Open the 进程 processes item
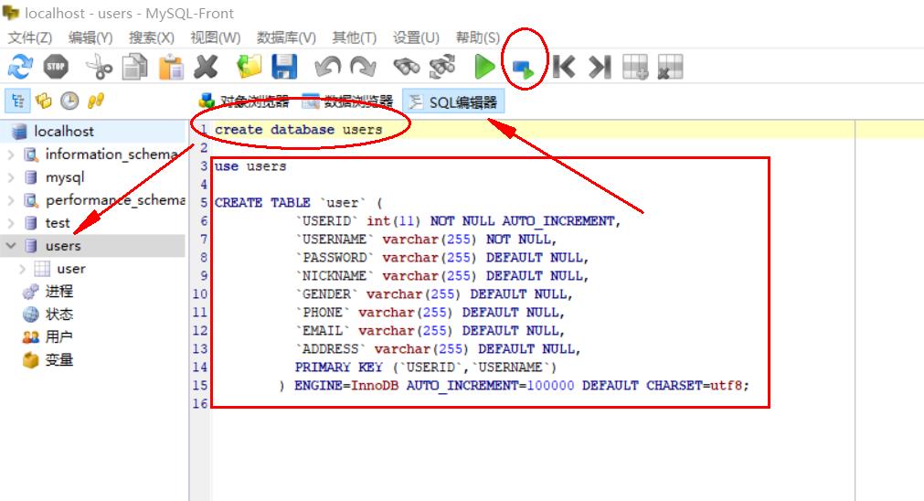This screenshot has width=924, height=501. click(58, 291)
